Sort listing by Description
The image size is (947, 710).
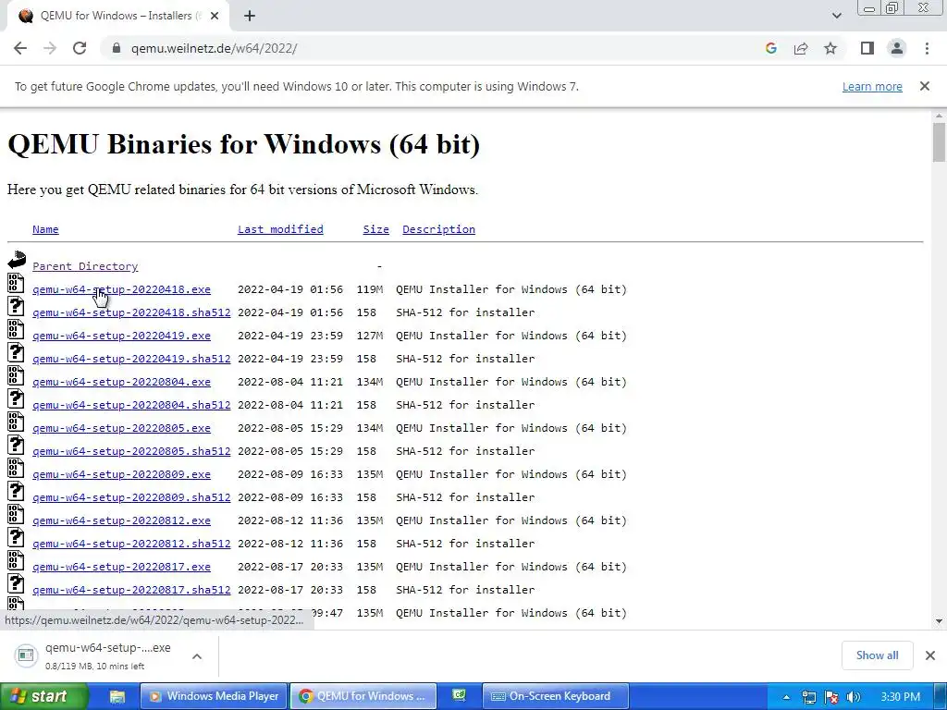438,229
